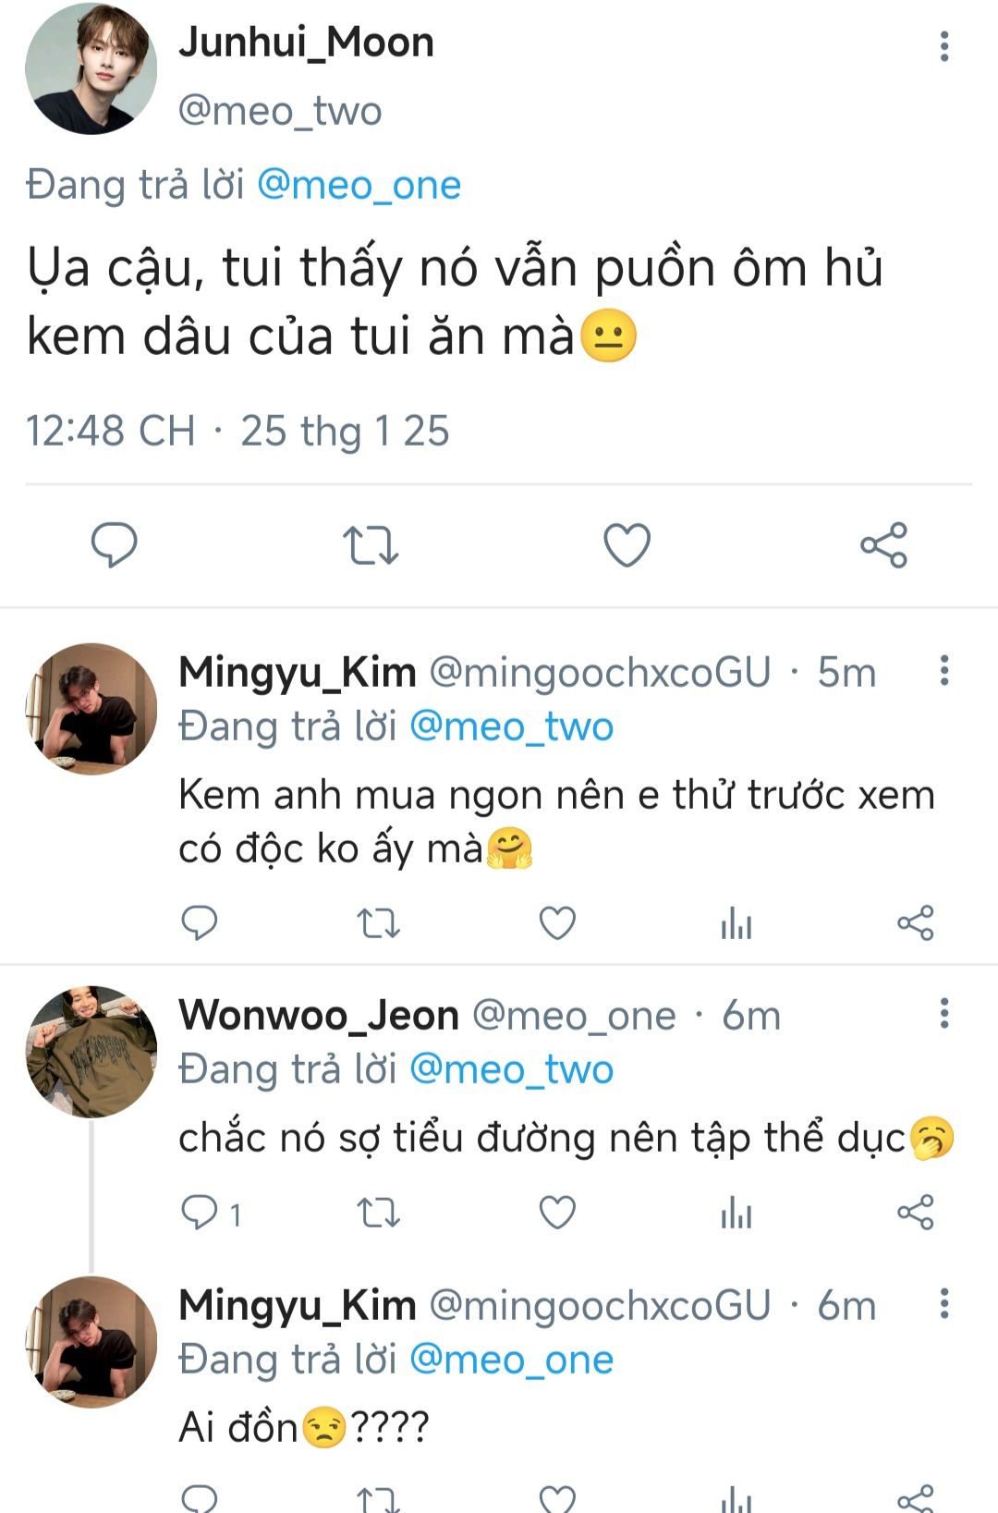
Task: Open more options on Mingyu_Kim's 5m reply
Action: tap(944, 670)
